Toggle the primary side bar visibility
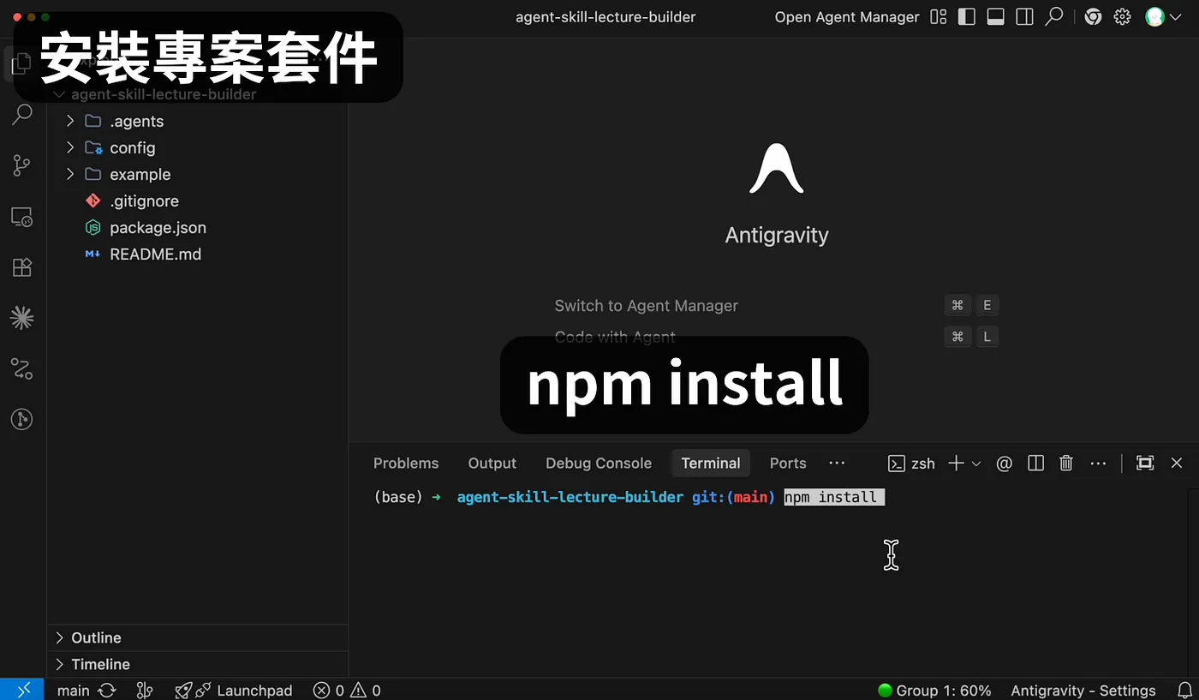 967,17
